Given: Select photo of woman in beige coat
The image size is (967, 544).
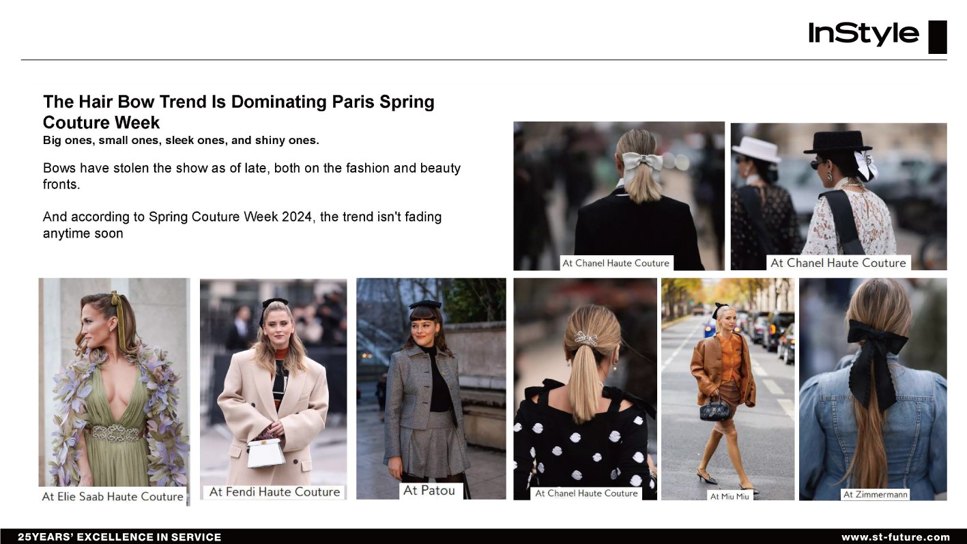Looking at the screenshot, I should pyautogui.click(x=273, y=389).
